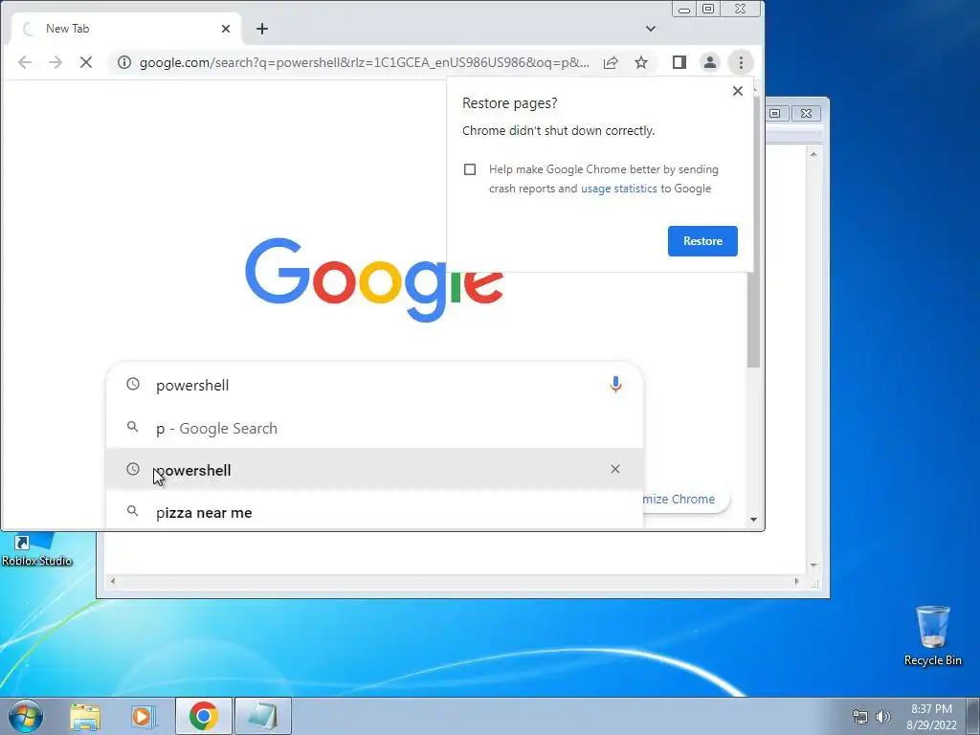Viewport: 980px width, 735px height.
Task: Open Chrome three-dot menu
Action: (x=741, y=62)
